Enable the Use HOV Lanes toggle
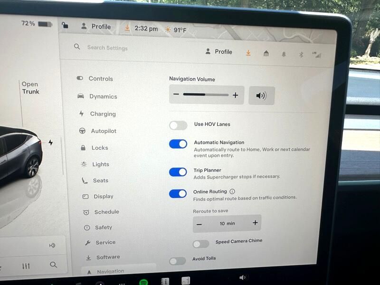Screen dimensions: 380x285 click(x=178, y=125)
